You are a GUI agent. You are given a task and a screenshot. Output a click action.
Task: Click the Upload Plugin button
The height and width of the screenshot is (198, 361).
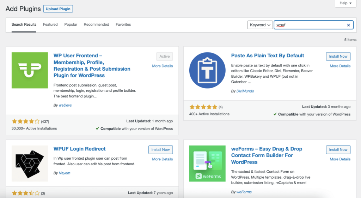[58, 9]
